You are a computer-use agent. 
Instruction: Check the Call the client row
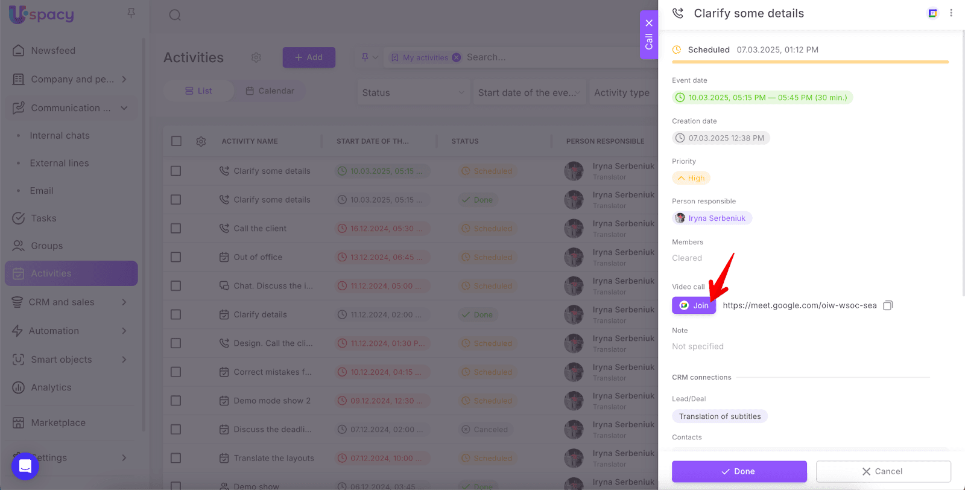pyautogui.click(x=176, y=229)
